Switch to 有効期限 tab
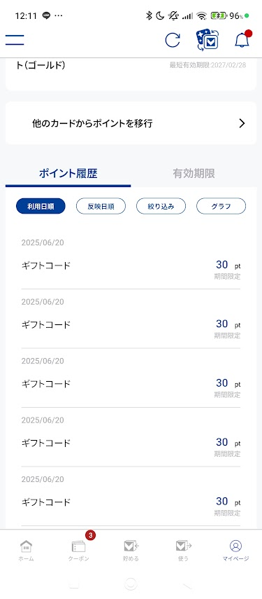The width and height of the screenshot is (262, 599). point(194,174)
